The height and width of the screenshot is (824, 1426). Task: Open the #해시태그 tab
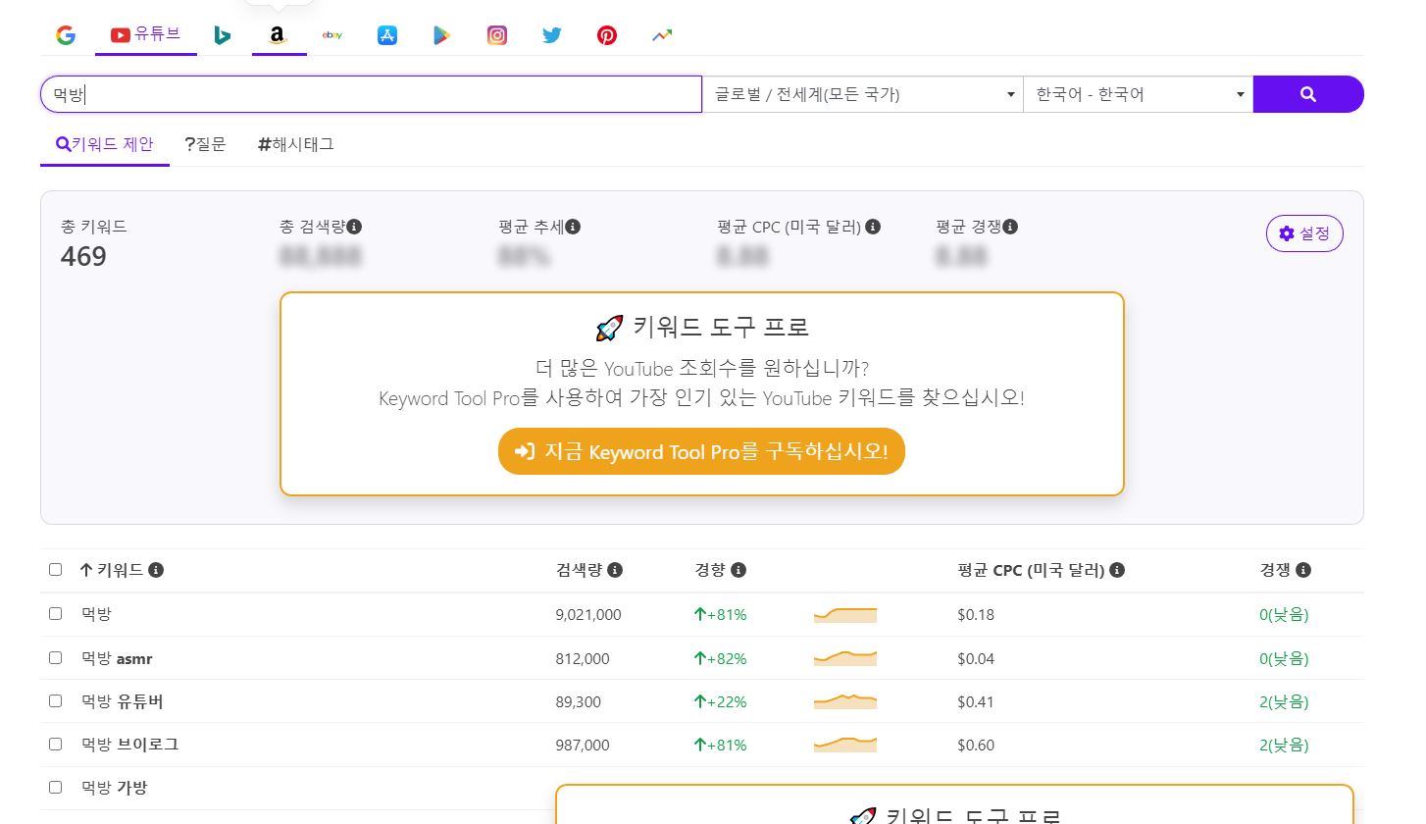(x=295, y=145)
